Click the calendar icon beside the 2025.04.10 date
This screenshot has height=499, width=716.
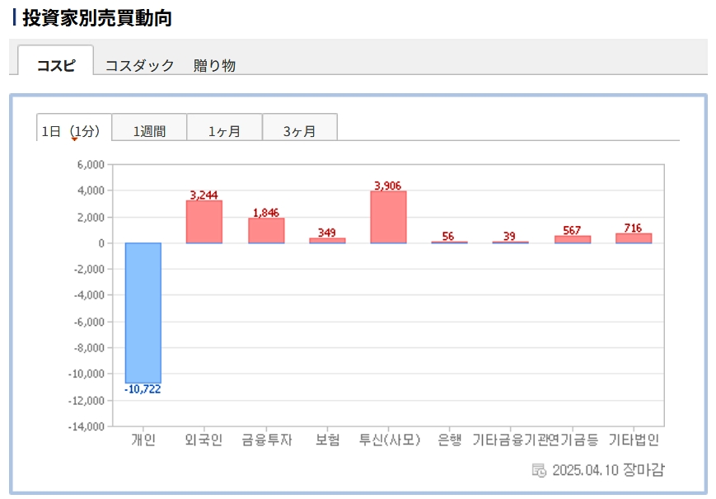coord(539,470)
